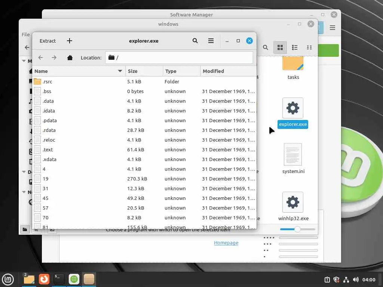The height and width of the screenshot is (287, 383).
Task: Select the .text file entry
Action: 144,149
